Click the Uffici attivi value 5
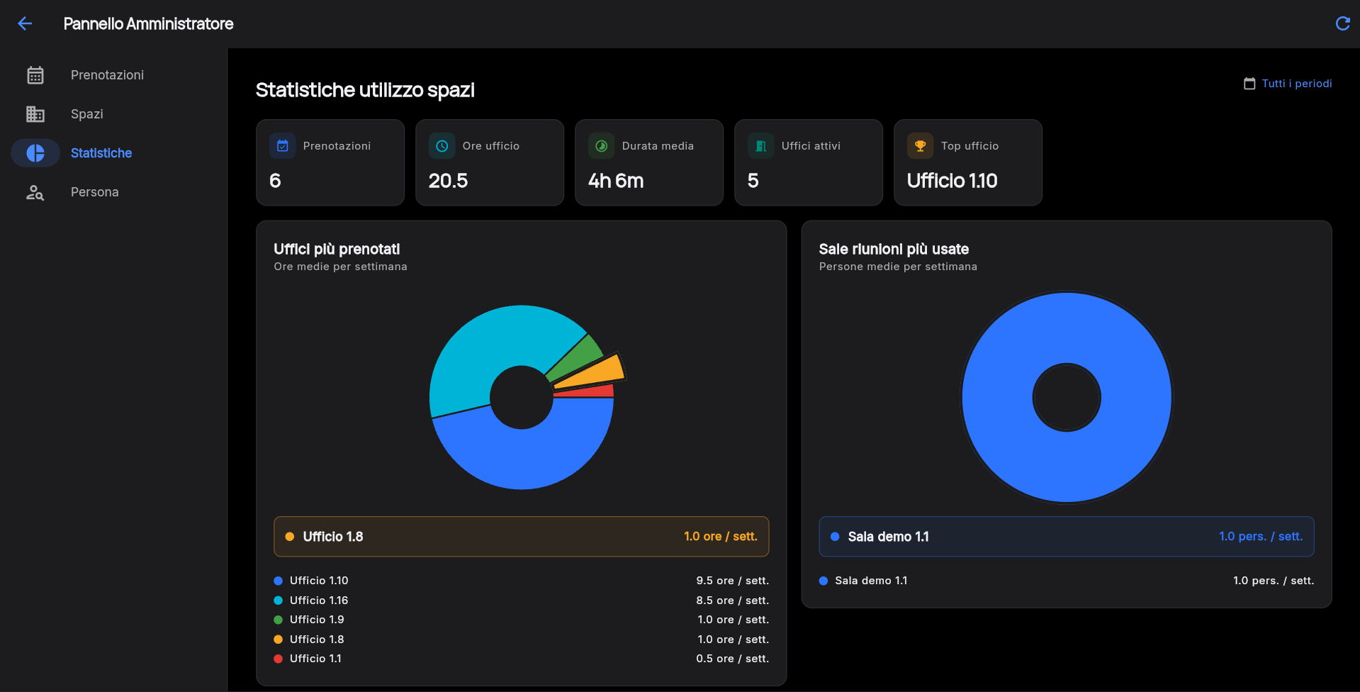The height and width of the screenshot is (692, 1360). coord(753,181)
